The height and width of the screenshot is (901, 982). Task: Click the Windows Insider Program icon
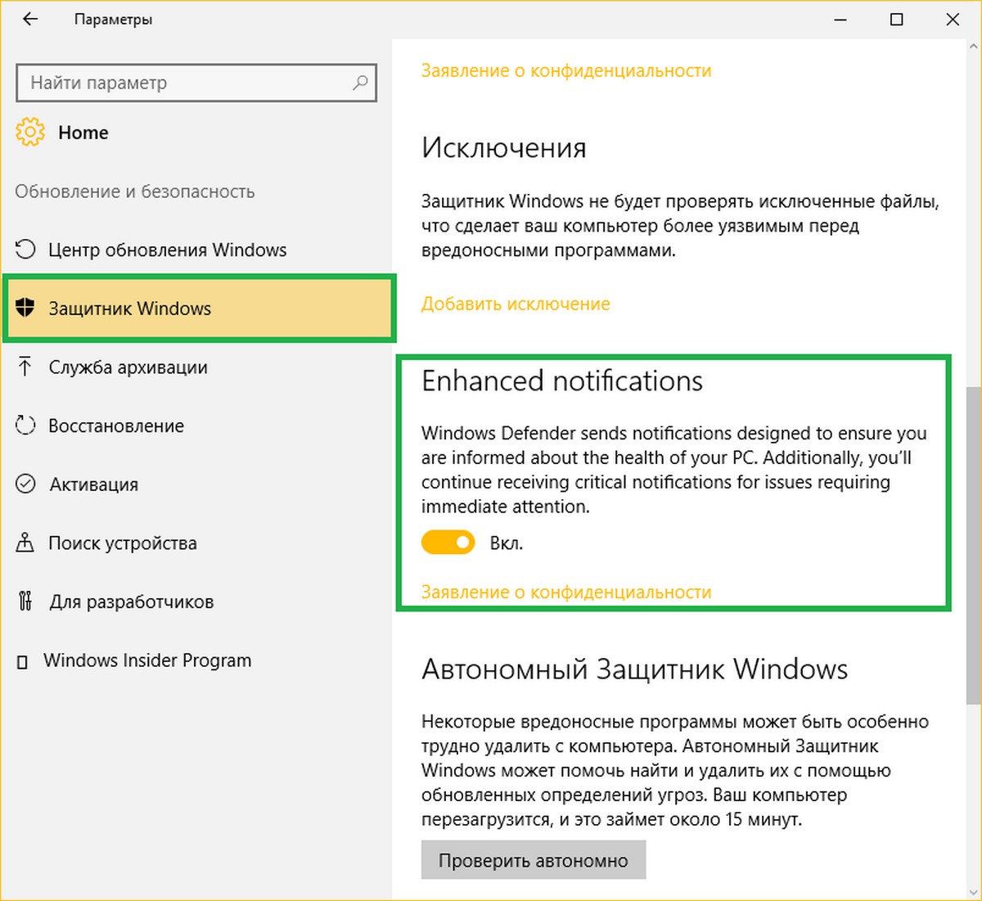click(x=23, y=661)
